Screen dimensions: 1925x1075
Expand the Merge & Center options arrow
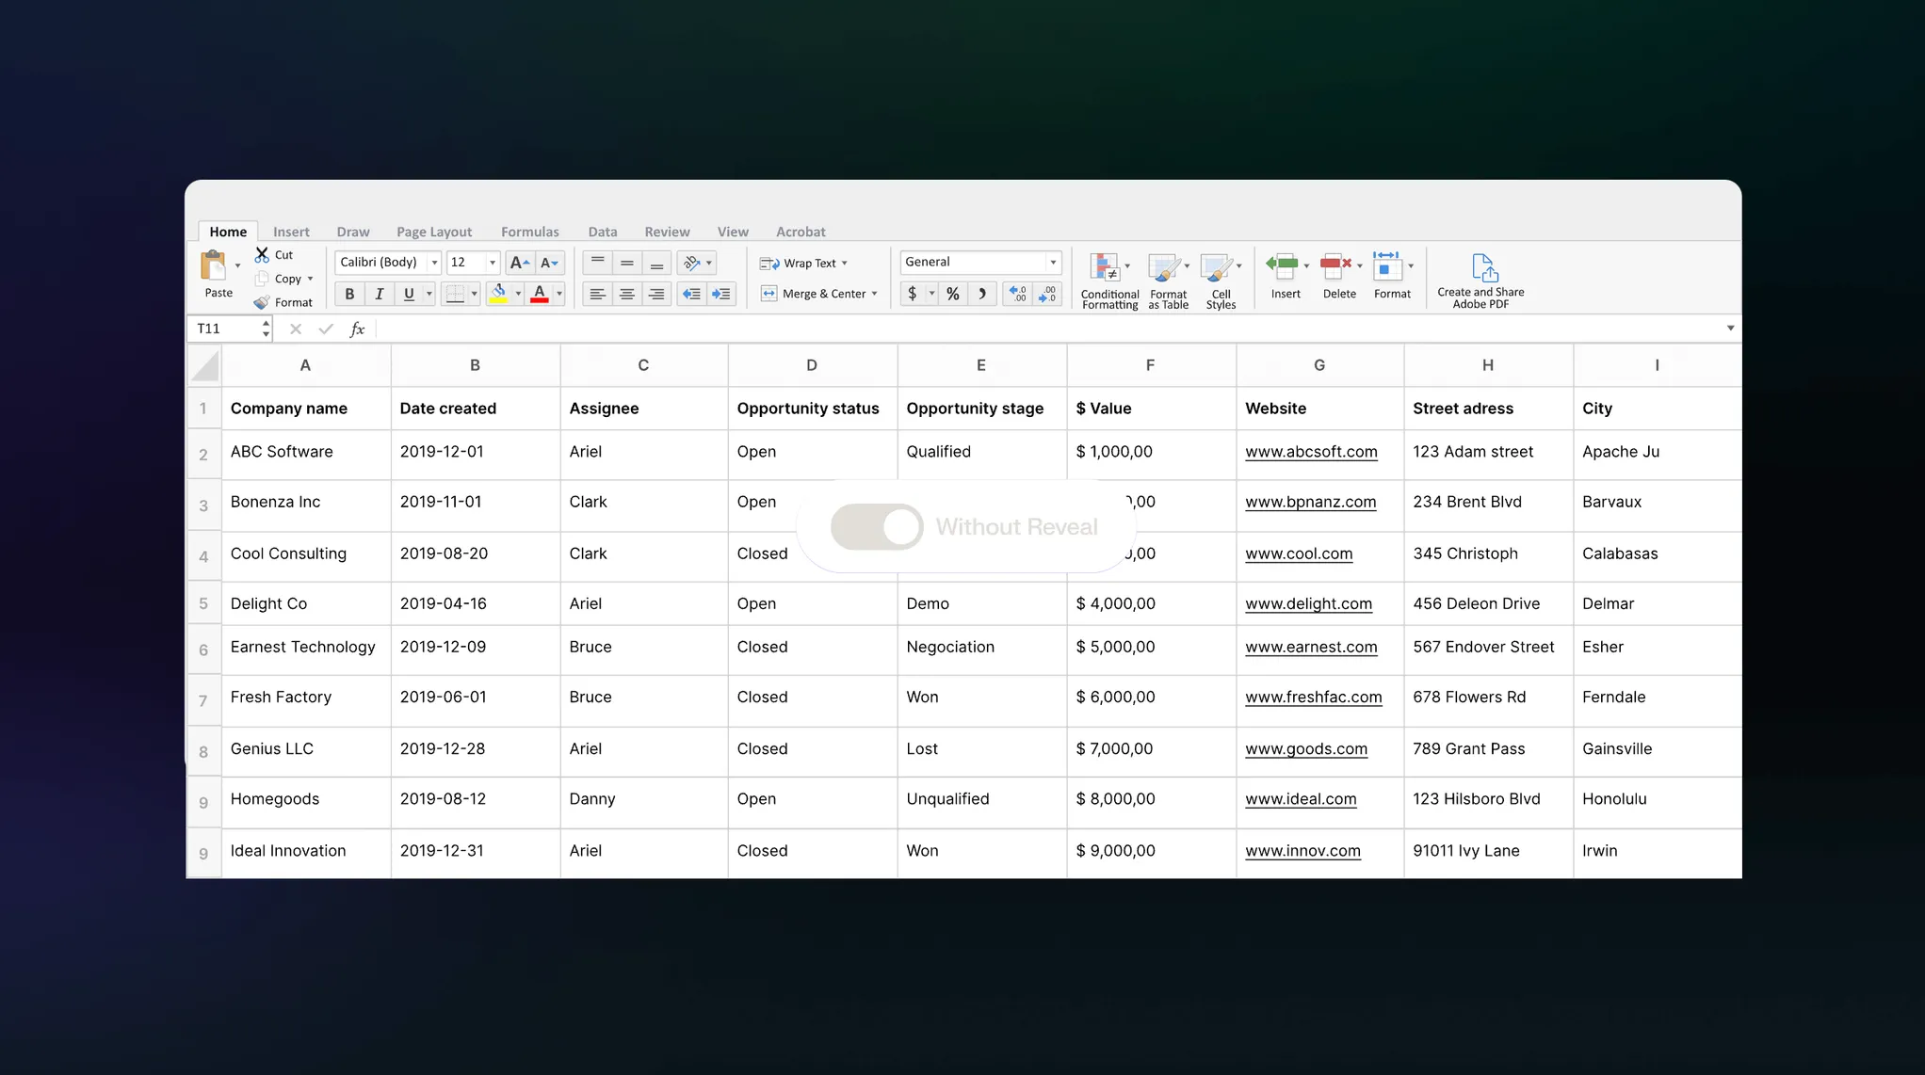click(874, 294)
